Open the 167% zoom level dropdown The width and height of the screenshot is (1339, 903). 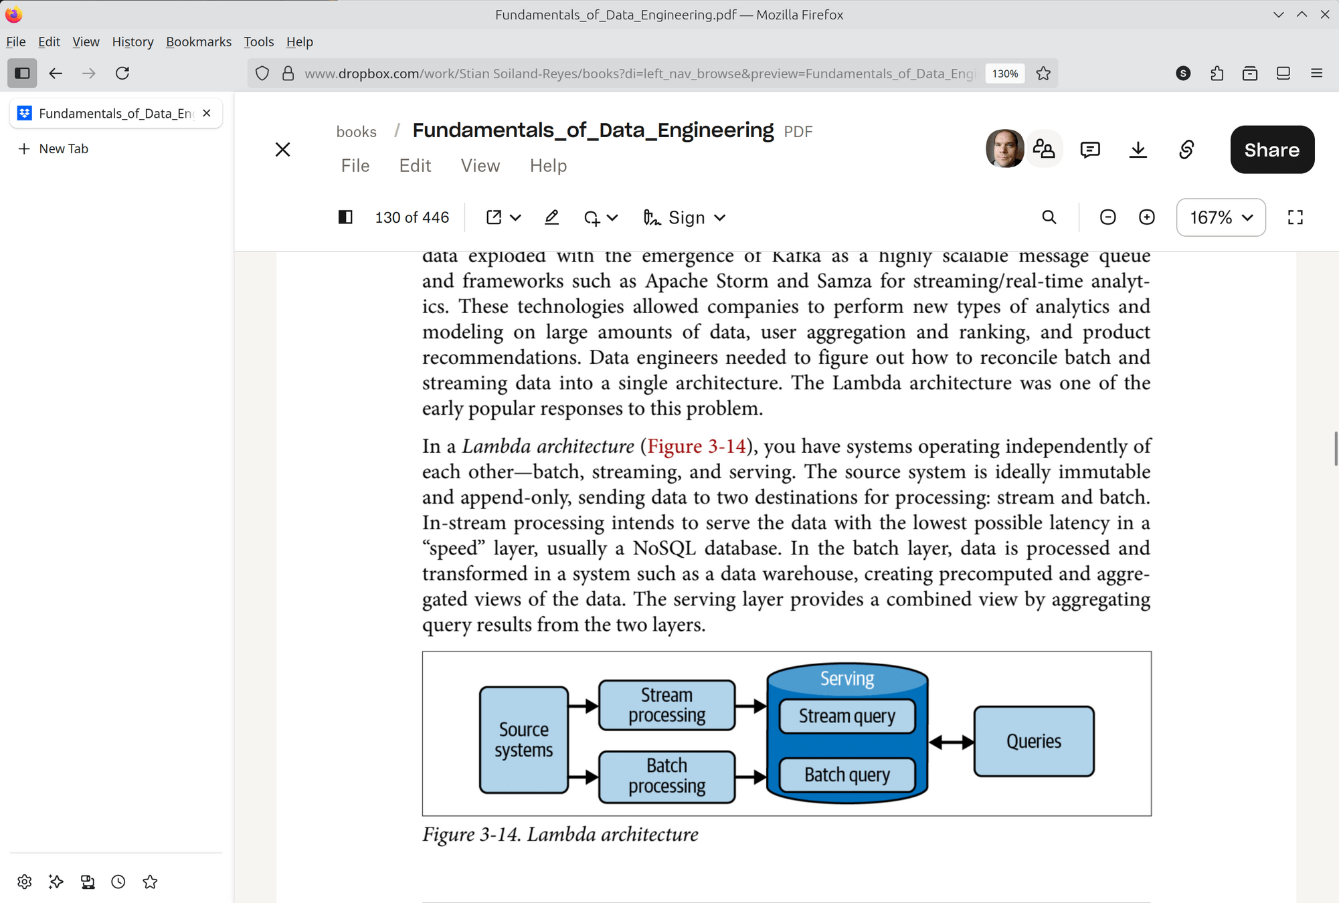tap(1221, 217)
